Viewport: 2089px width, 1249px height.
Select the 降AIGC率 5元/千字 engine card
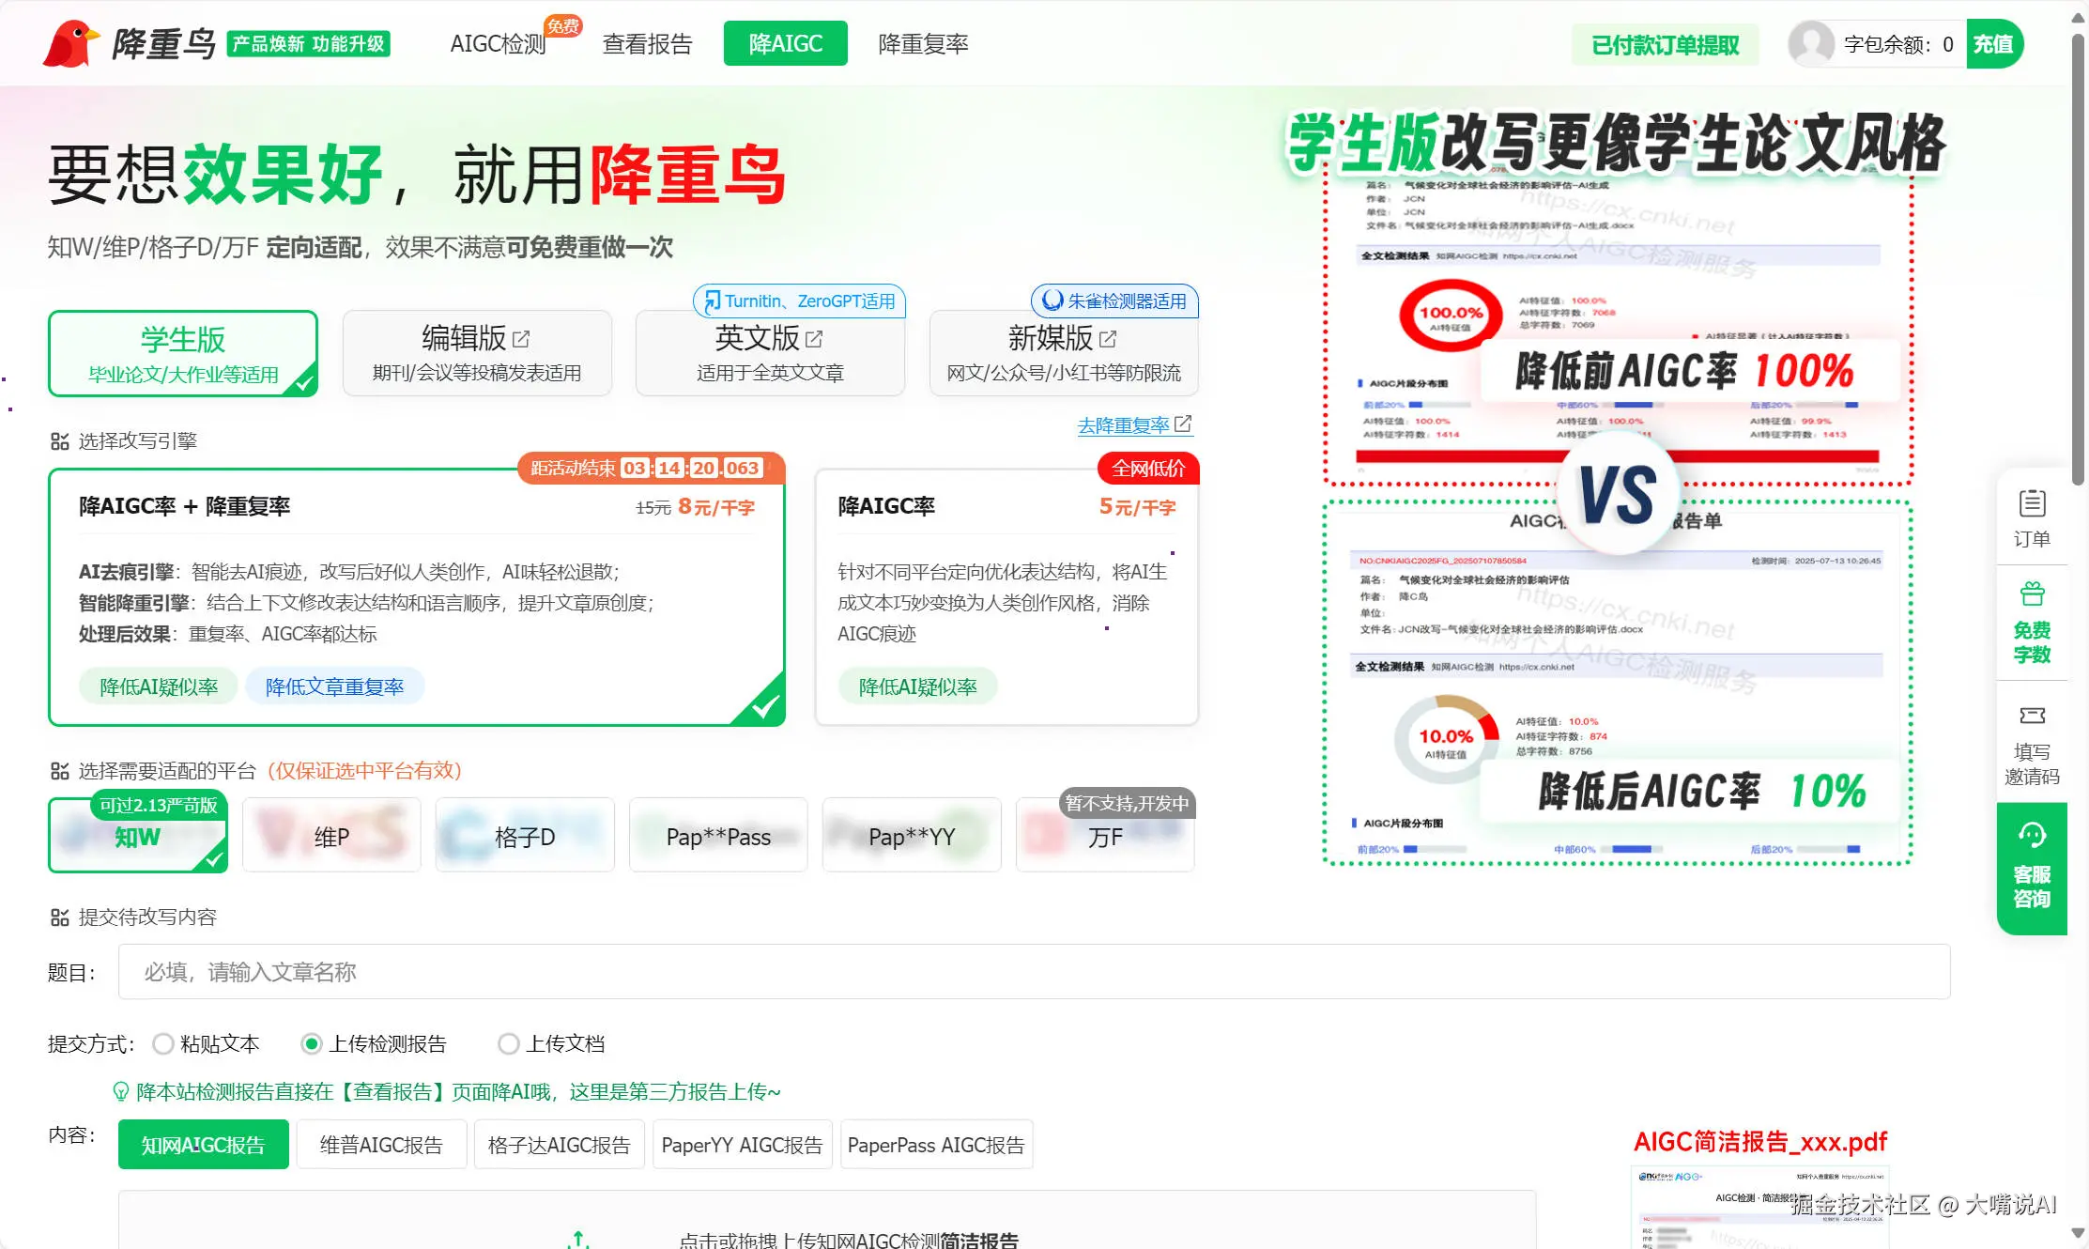(x=1006, y=597)
